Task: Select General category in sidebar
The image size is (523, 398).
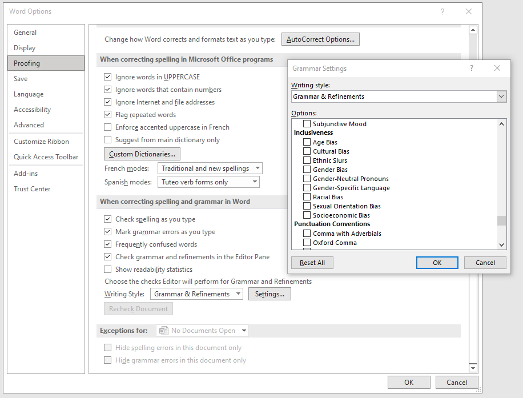Action: coord(46,33)
